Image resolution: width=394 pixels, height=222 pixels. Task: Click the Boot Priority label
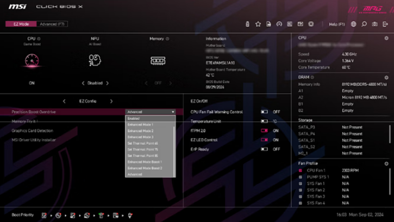pyautogui.click(x=23, y=215)
